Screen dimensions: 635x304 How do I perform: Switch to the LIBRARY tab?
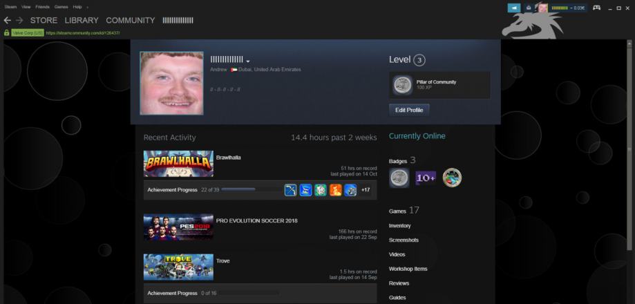click(x=82, y=20)
